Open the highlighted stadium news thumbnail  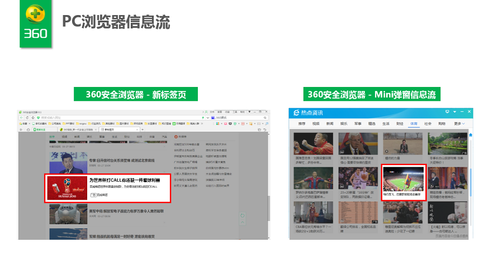pyautogui.click(x=402, y=178)
